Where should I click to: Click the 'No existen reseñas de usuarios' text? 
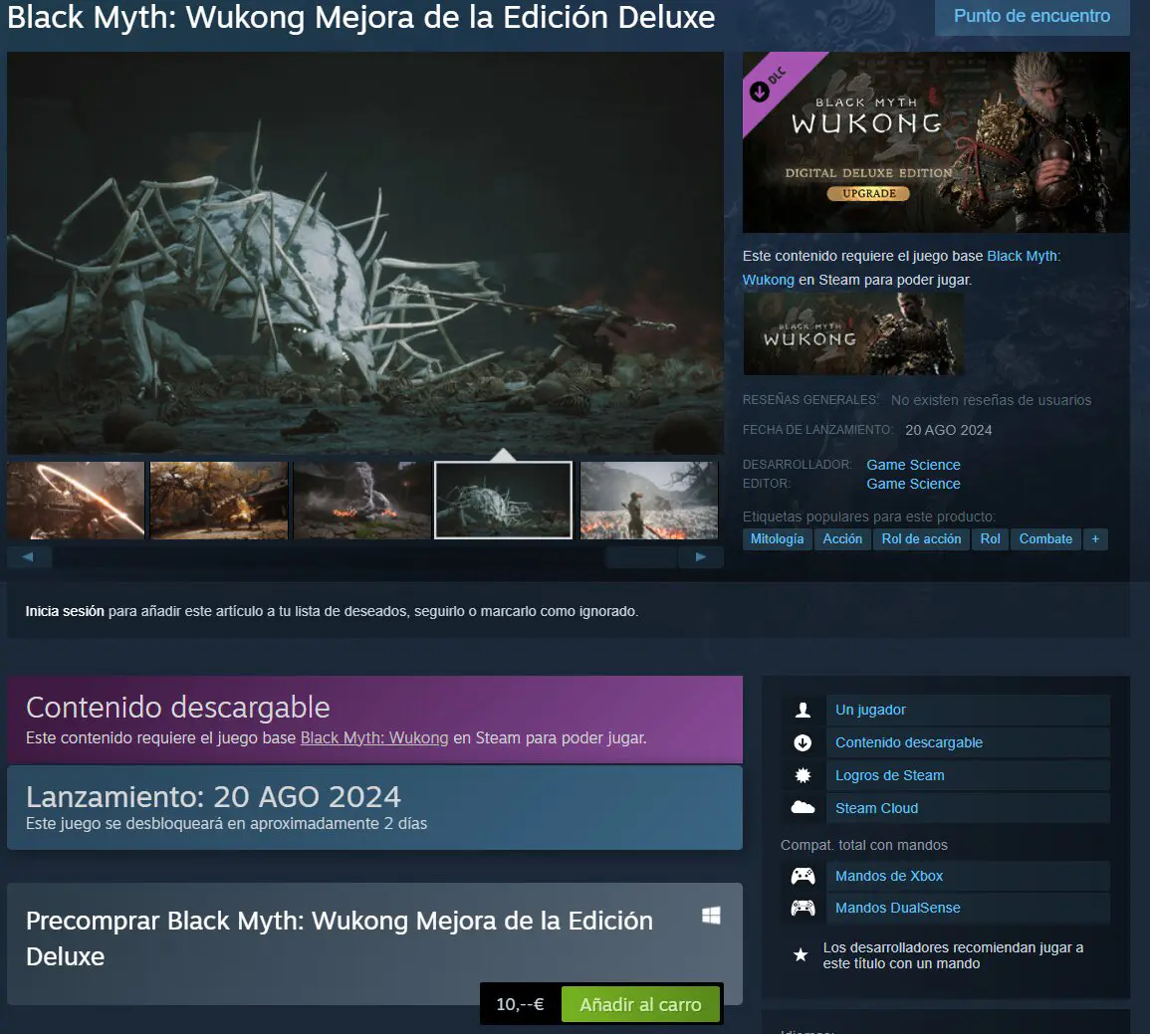click(x=991, y=400)
